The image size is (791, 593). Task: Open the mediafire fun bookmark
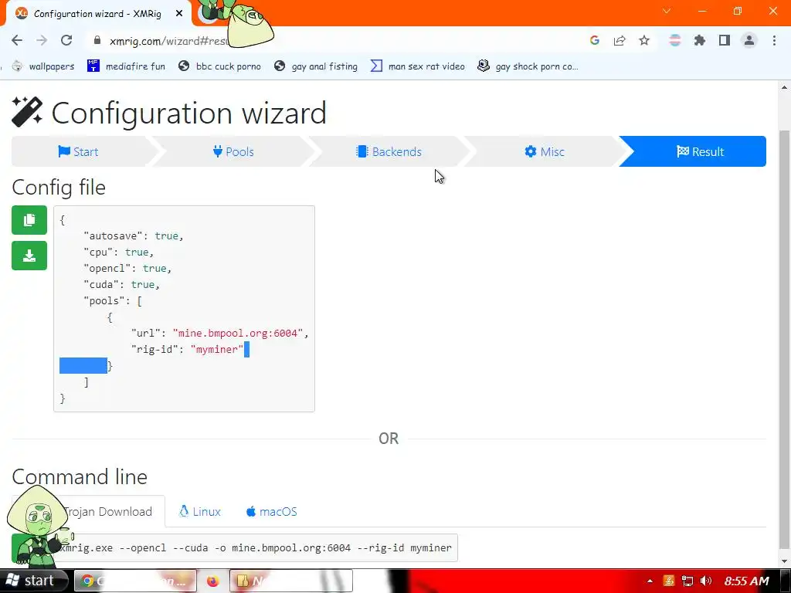(126, 66)
